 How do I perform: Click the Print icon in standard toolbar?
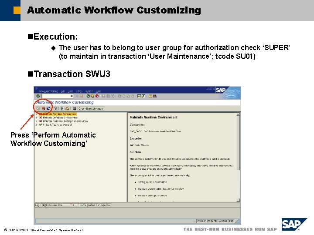click(x=103, y=96)
